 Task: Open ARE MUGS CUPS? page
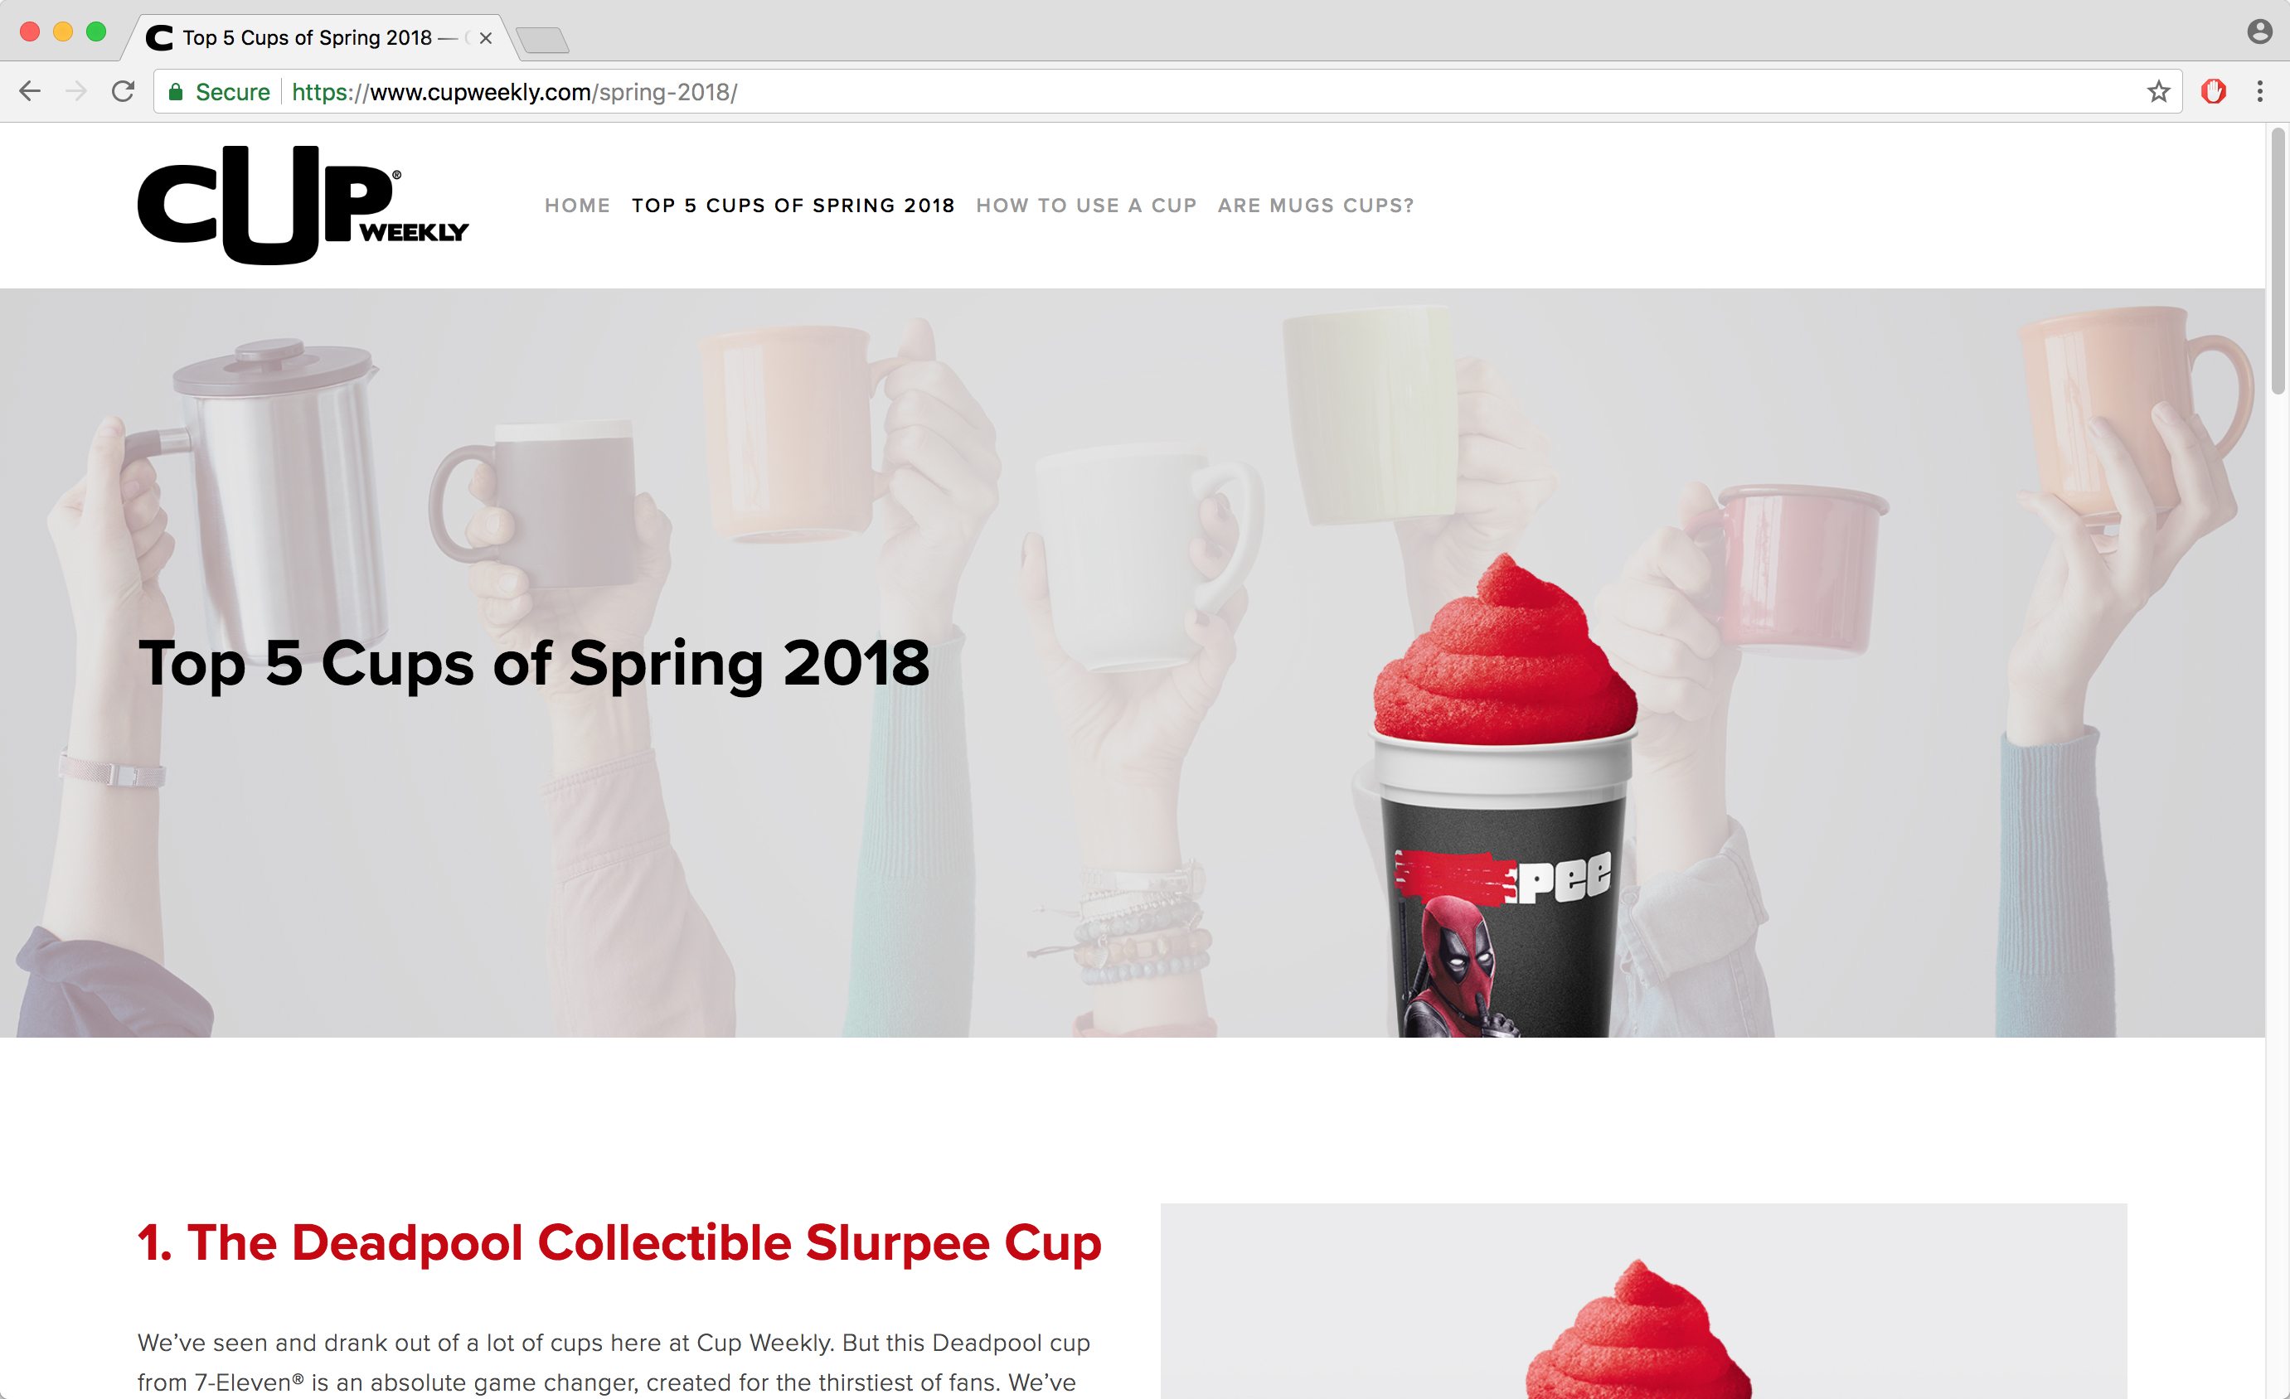[x=1316, y=206]
